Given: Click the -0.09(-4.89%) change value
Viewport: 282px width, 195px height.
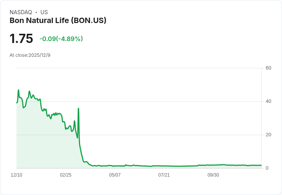Looking at the screenshot, I should pyautogui.click(x=61, y=38).
